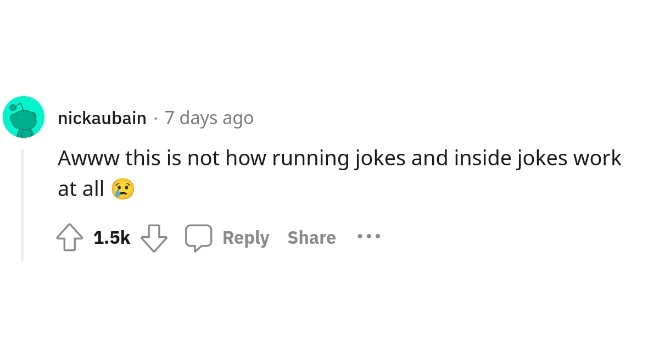The image size is (659, 346).
Task: Open the three-dot more options menu
Action: click(368, 237)
